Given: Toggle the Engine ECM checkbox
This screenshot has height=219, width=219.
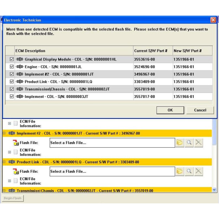Looking at the screenshot, I should click(12, 67).
